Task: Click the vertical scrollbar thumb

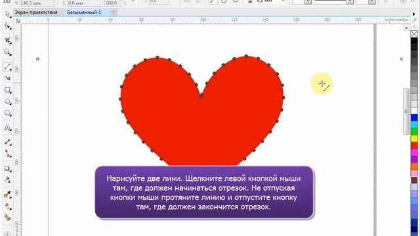Action: [x=406, y=111]
